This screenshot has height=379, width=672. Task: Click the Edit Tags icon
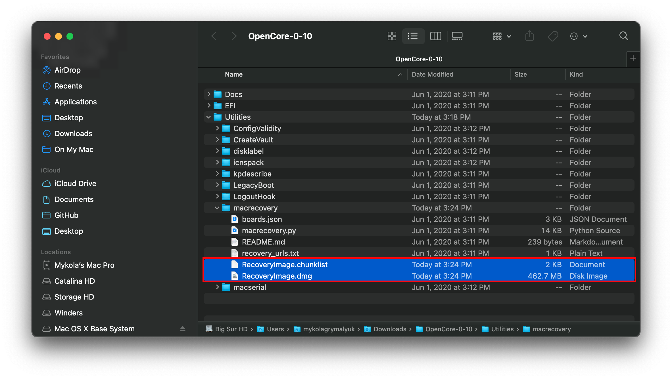[x=552, y=36]
